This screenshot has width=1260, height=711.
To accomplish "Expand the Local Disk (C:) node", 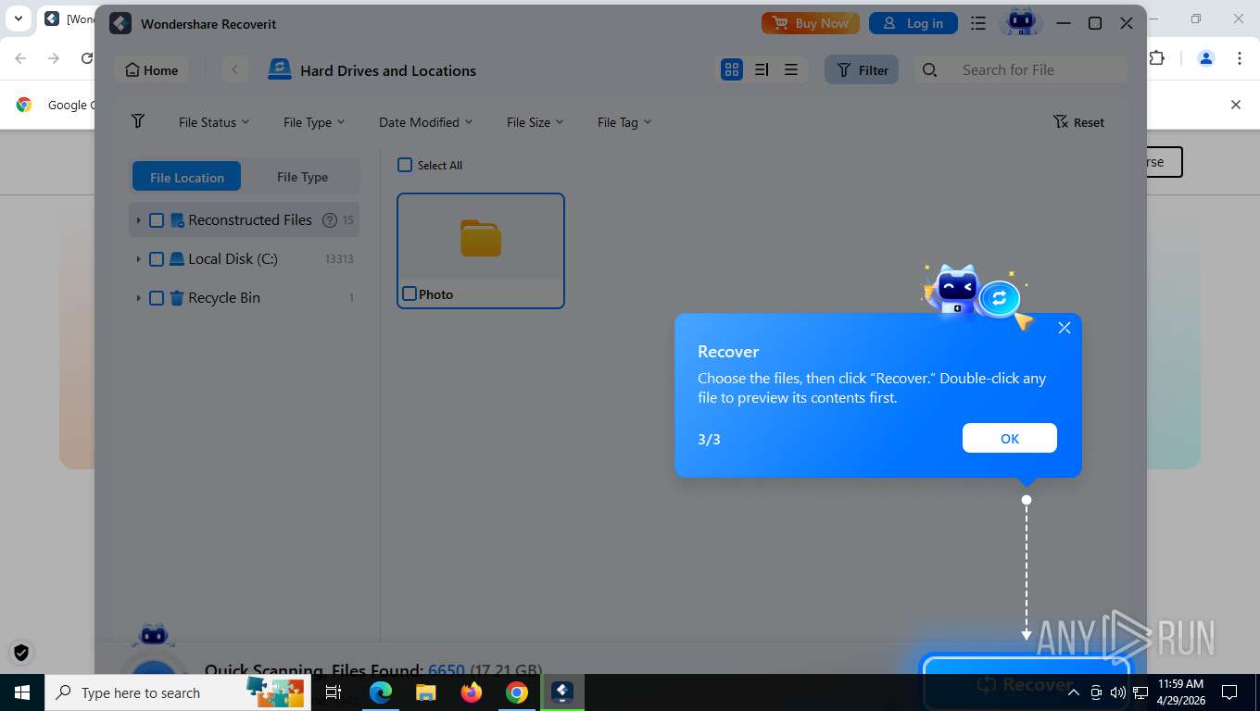I will 138,259.
